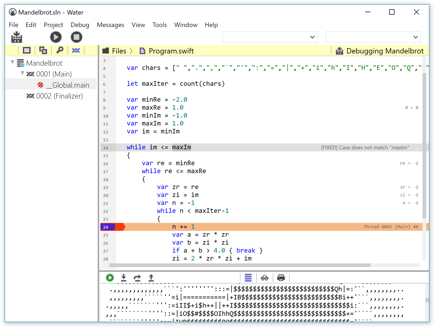The height and width of the screenshot is (328, 435).
Task: Click the Water app logo in title bar
Action: (12, 12)
